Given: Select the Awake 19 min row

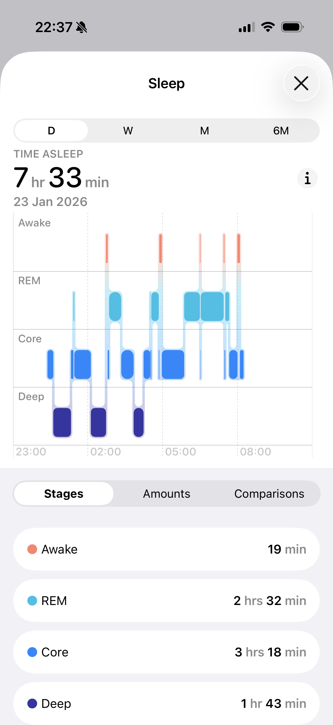Looking at the screenshot, I should tap(166, 549).
